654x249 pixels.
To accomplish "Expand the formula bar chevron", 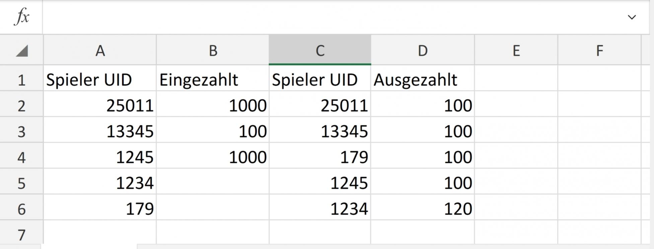I will pos(632,17).
